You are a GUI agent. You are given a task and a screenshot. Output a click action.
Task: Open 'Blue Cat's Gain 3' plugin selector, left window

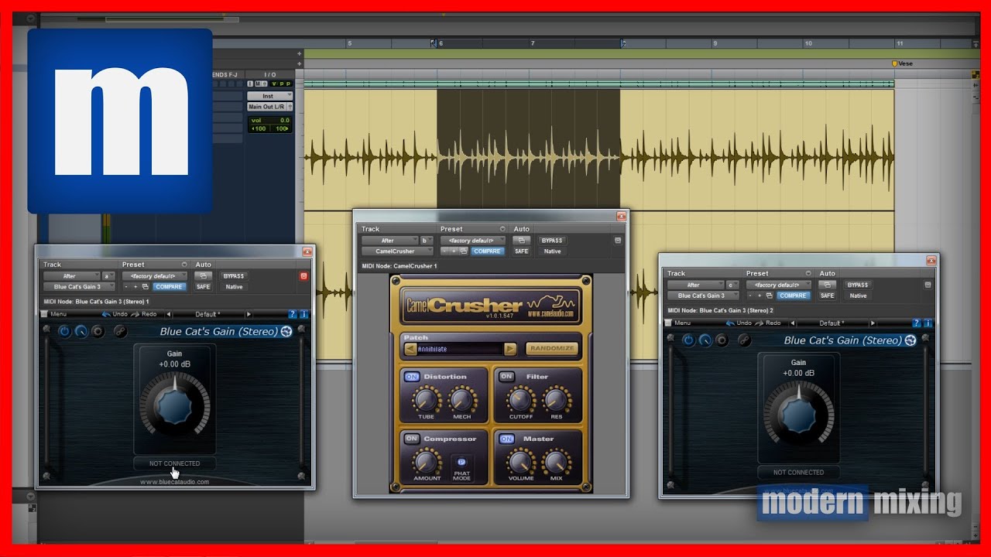79,287
